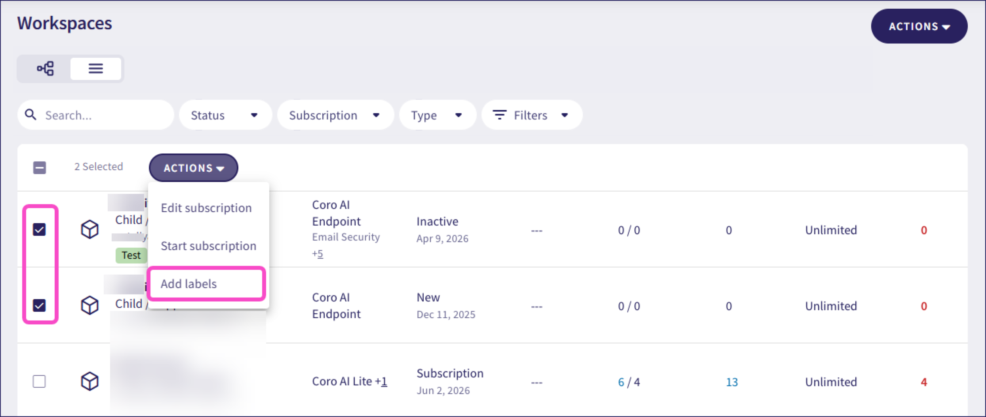Viewport: 986px width, 417px height.
Task: Open the Subscription filter dropdown
Action: [x=335, y=115]
